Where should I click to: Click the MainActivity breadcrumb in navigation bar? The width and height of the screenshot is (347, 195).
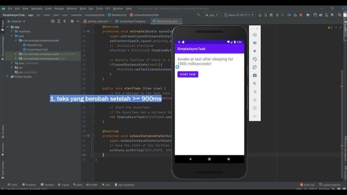click(x=117, y=15)
